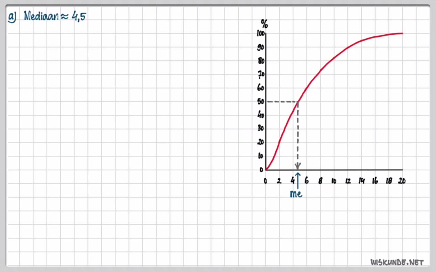Click the "14" label on the horizontal axis
This screenshot has width=436, height=272.
(x=361, y=181)
